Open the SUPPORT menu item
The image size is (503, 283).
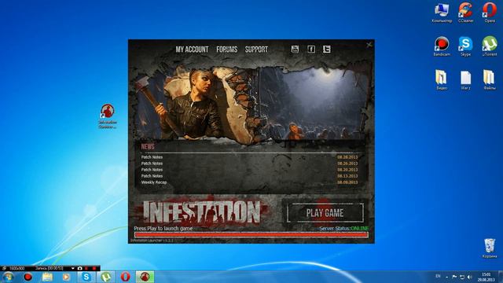(256, 50)
